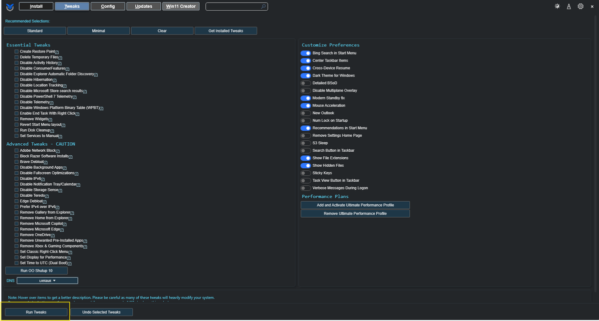The image size is (599, 321).
Task: Go to the Updates tab
Action: (144, 6)
